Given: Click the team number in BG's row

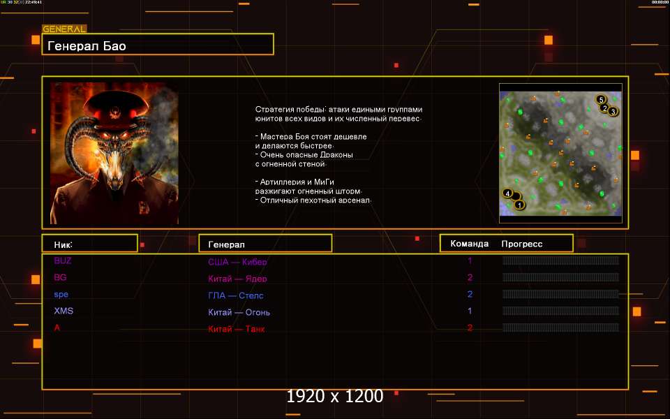Looking at the screenshot, I should point(470,277).
